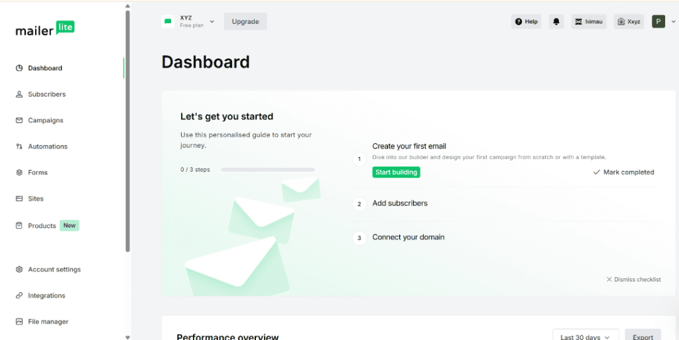Select the Products bag icon

pos(19,225)
